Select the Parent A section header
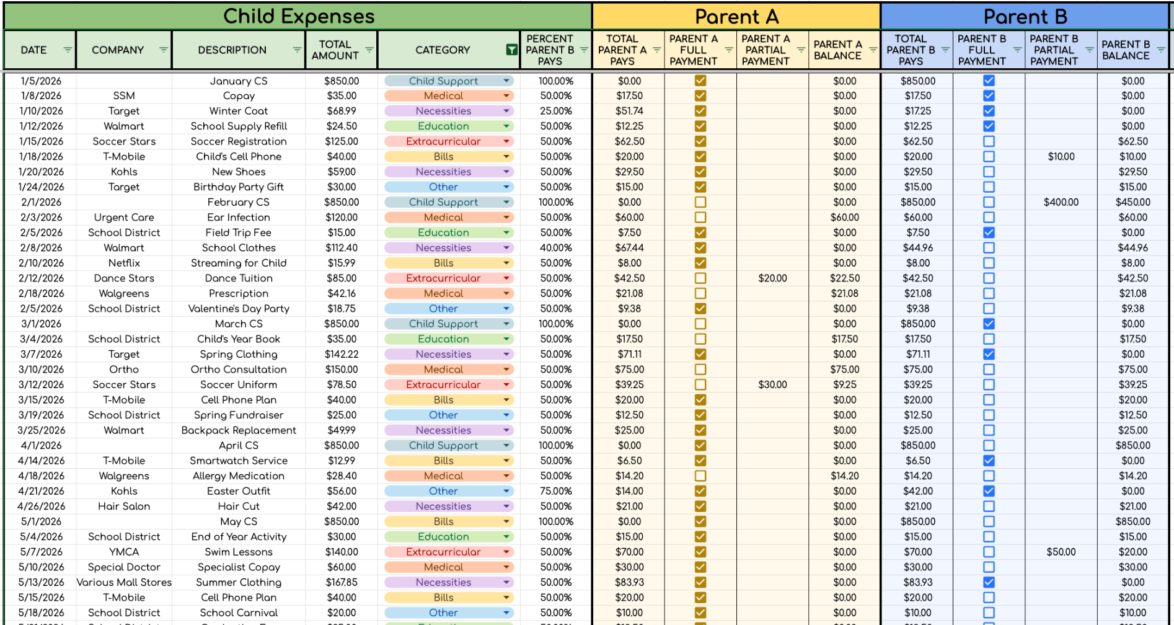The height and width of the screenshot is (625, 1174). pos(736,16)
